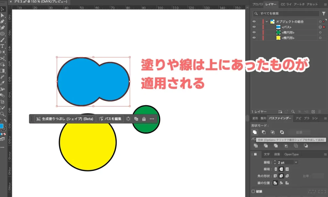Image resolution: width=328 pixels, height=197 pixels.
Task: Select the Paintbrush tool
Action: point(3,40)
